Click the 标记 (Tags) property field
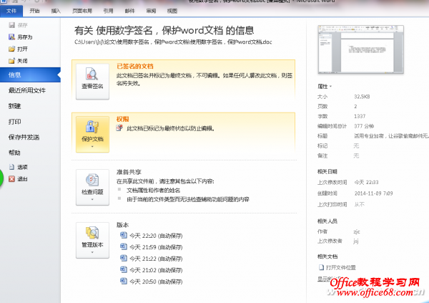Image resolution: width=429 pixels, height=303 pixels. tap(356, 145)
